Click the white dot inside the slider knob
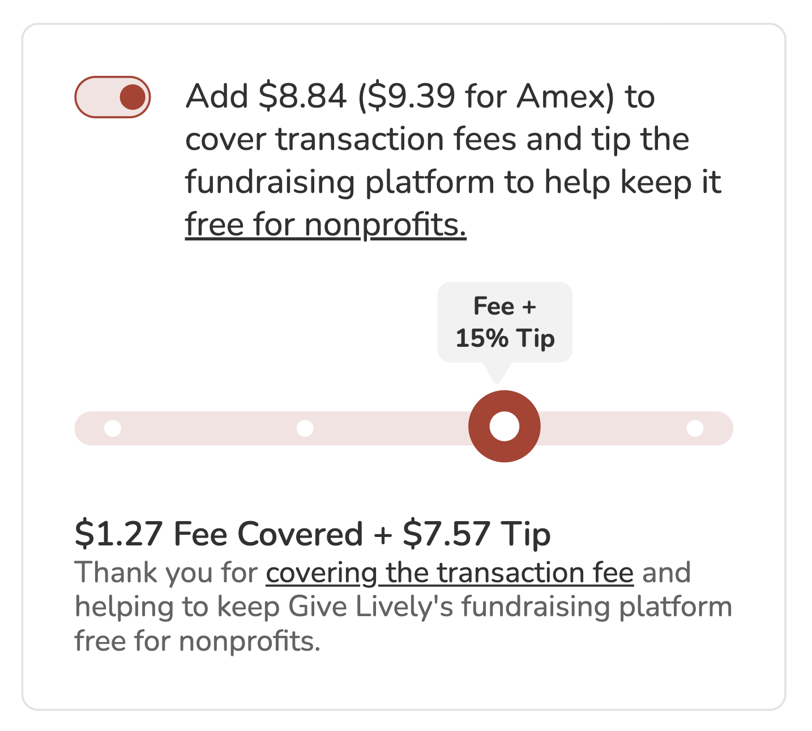The width and height of the screenshot is (812, 731). coord(503,427)
